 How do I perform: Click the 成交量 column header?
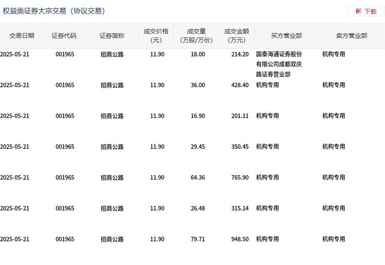(196, 36)
